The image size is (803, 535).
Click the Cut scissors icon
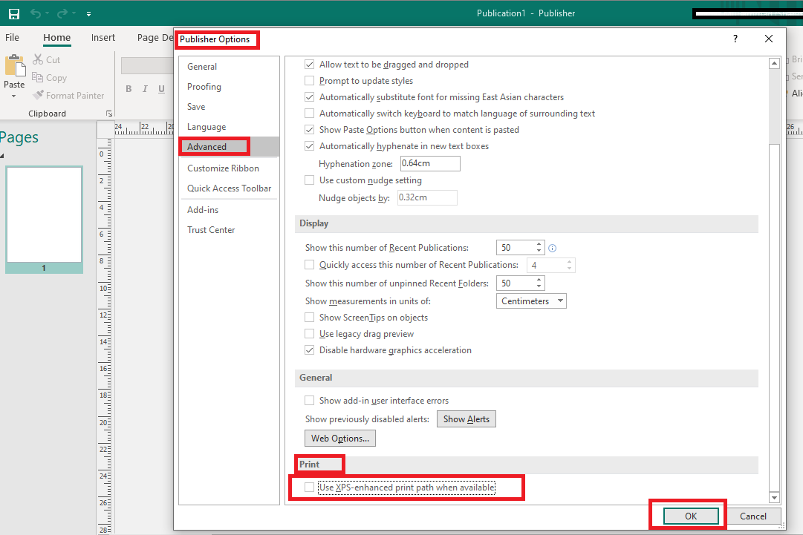(x=37, y=59)
